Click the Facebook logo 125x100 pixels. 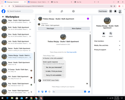pos(3,11)
